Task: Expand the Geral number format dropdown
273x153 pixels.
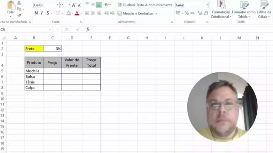Action: tap(207, 5)
